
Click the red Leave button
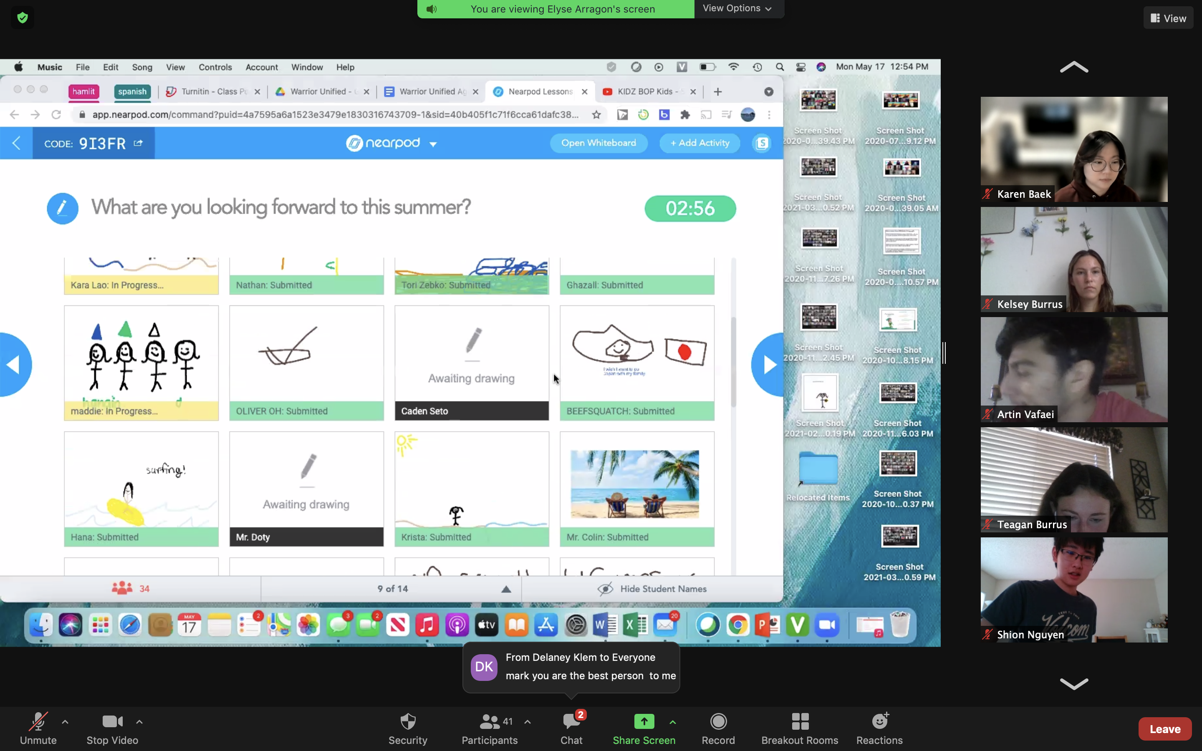[1165, 728]
